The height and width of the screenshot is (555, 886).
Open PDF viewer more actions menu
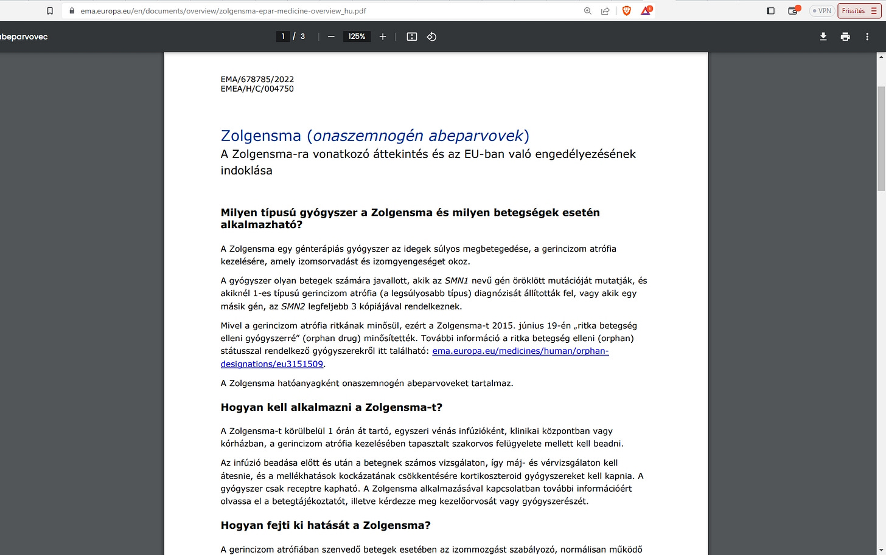click(x=867, y=36)
